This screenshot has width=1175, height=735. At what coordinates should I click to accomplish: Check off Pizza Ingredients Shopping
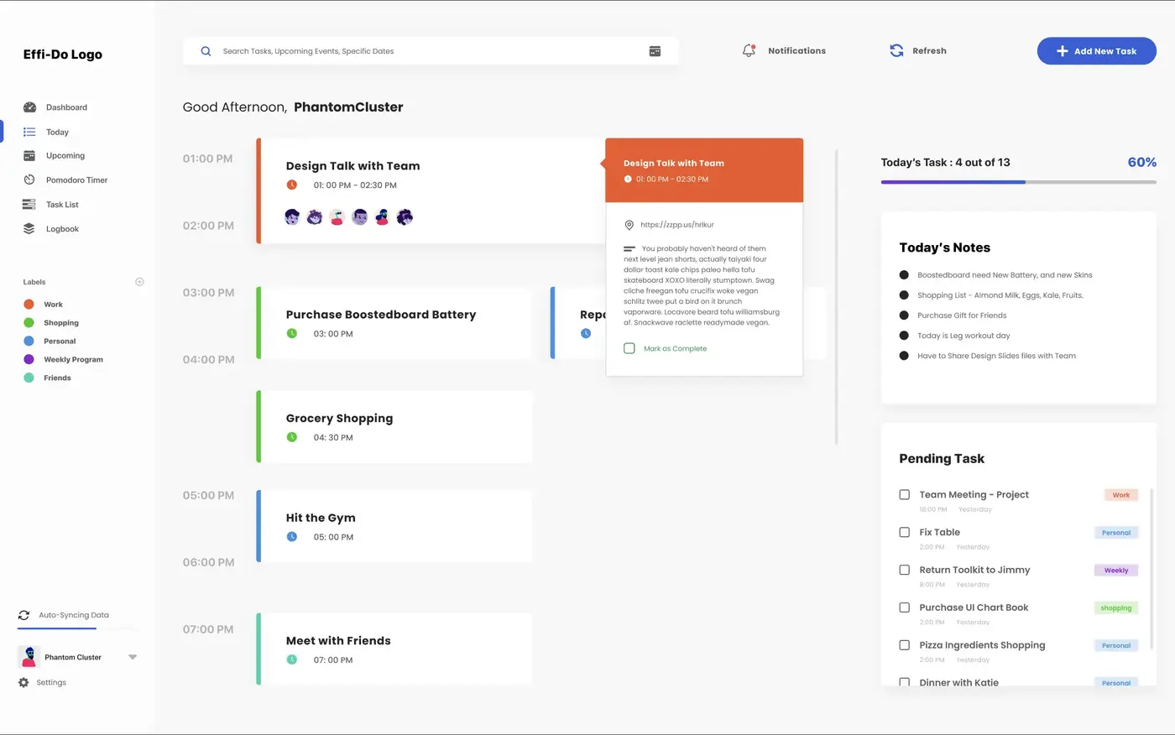(905, 645)
